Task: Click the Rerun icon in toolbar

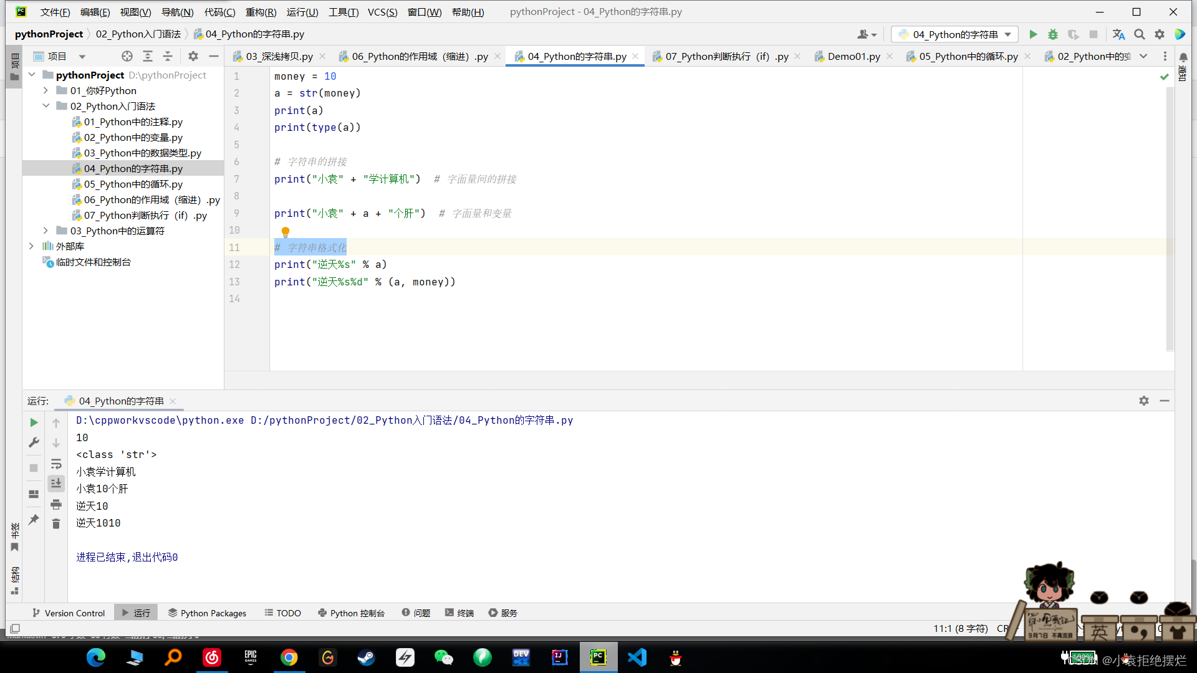Action: [34, 421]
